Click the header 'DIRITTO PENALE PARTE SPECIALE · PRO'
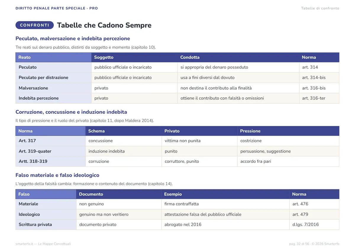 (57, 8)
